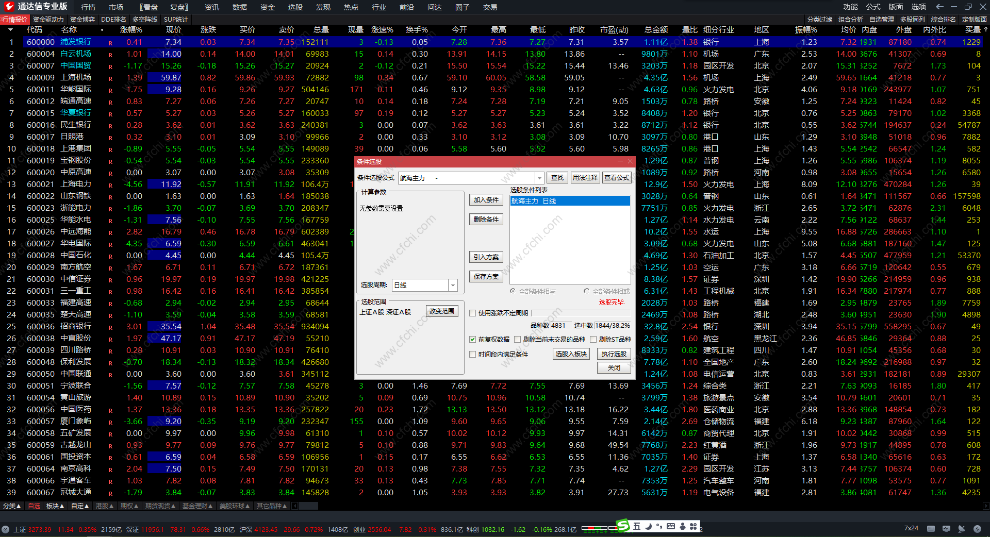The height and width of the screenshot is (537, 990).
Task: Expand the 选股周期 日线 dropdown
Action: pos(453,285)
